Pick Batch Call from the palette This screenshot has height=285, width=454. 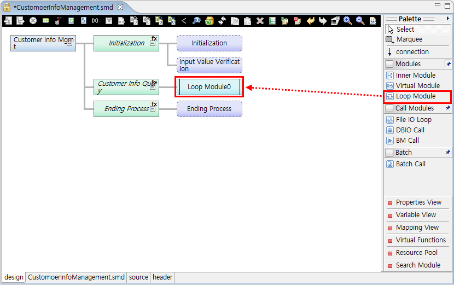tap(418, 164)
